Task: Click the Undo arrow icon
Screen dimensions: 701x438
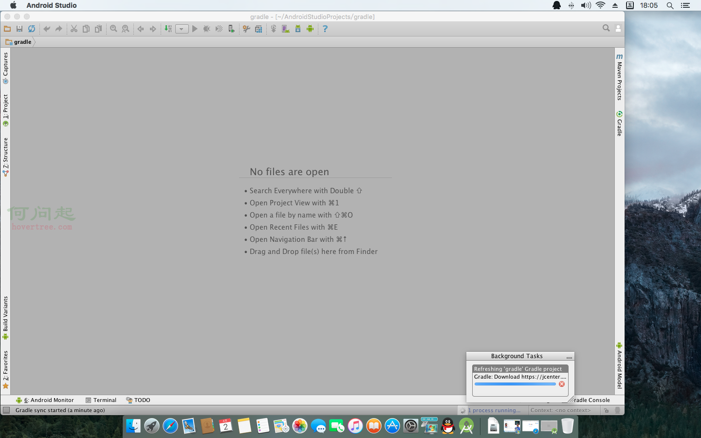Action: (x=47, y=29)
